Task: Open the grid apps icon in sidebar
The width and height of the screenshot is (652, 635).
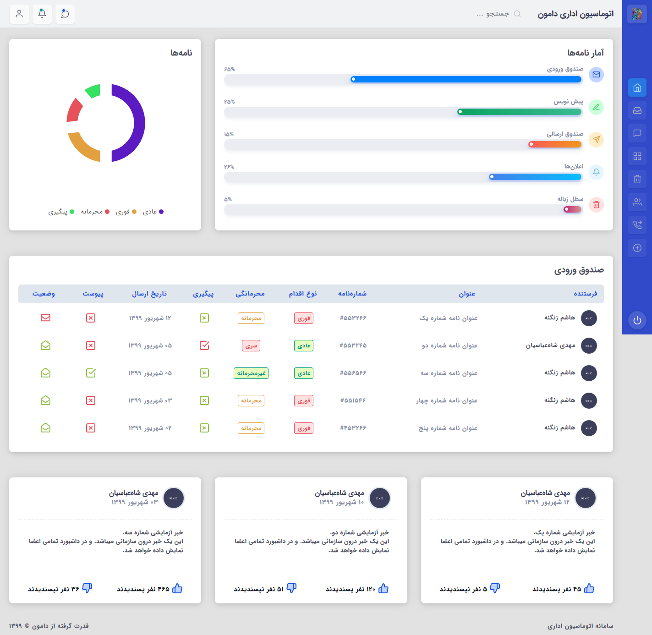Action: coord(637,156)
